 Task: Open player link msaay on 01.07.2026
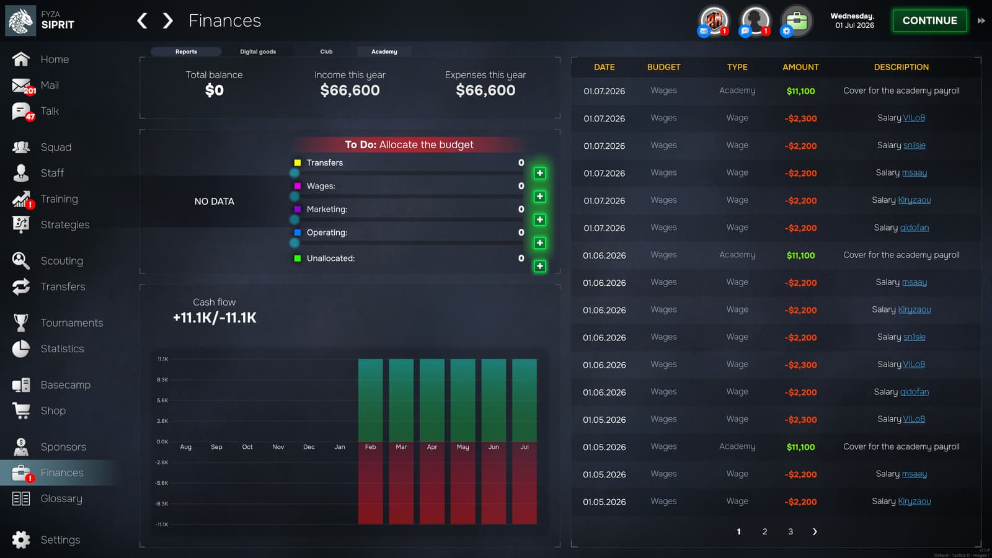tap(914, 172)
